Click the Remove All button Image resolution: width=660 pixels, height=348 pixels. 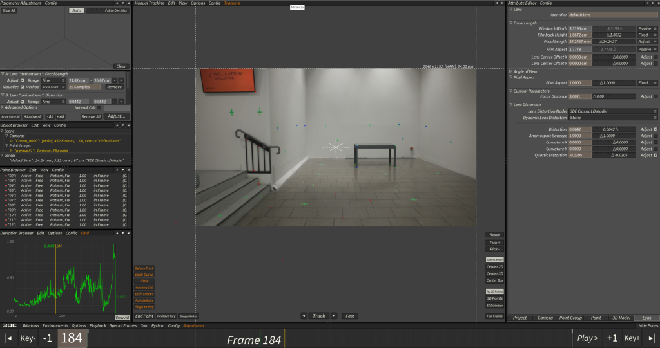pyautogui.click(x=91, y=117)
